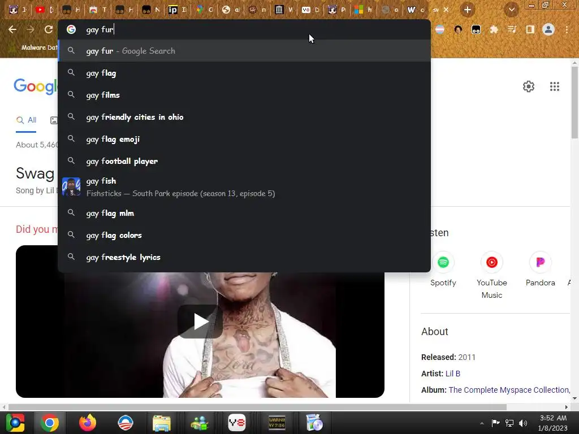Select 'gay fur - Google Search' suggestion
This screenshot has width=579, height=434.
pos(244,51)
